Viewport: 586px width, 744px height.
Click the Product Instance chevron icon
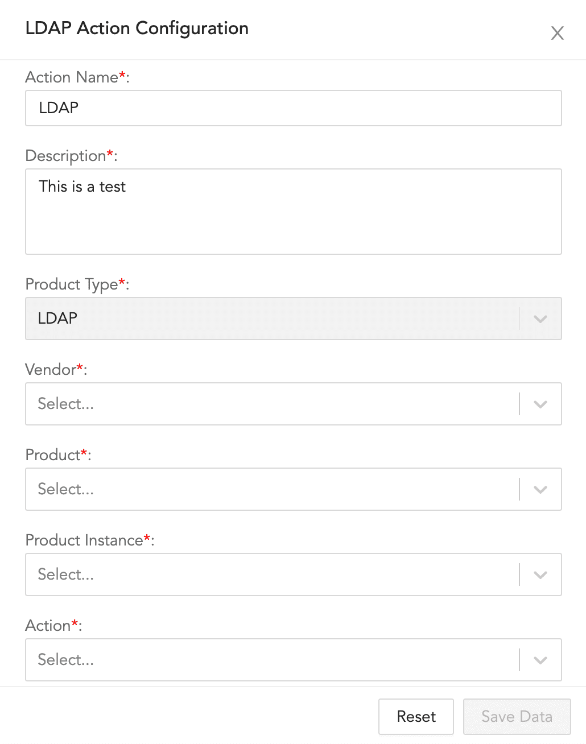(x=540, y=574)
